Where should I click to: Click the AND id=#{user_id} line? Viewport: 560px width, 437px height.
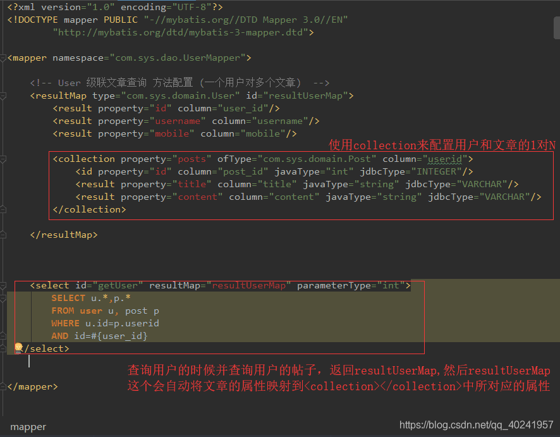(x=100, y=336)
